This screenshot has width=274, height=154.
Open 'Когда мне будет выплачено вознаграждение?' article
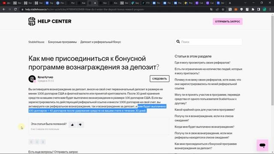pyautogui.click(x=204, y=127)
